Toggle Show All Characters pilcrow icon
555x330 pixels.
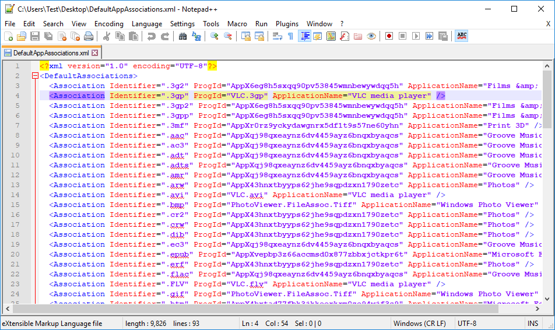(290, 36)
